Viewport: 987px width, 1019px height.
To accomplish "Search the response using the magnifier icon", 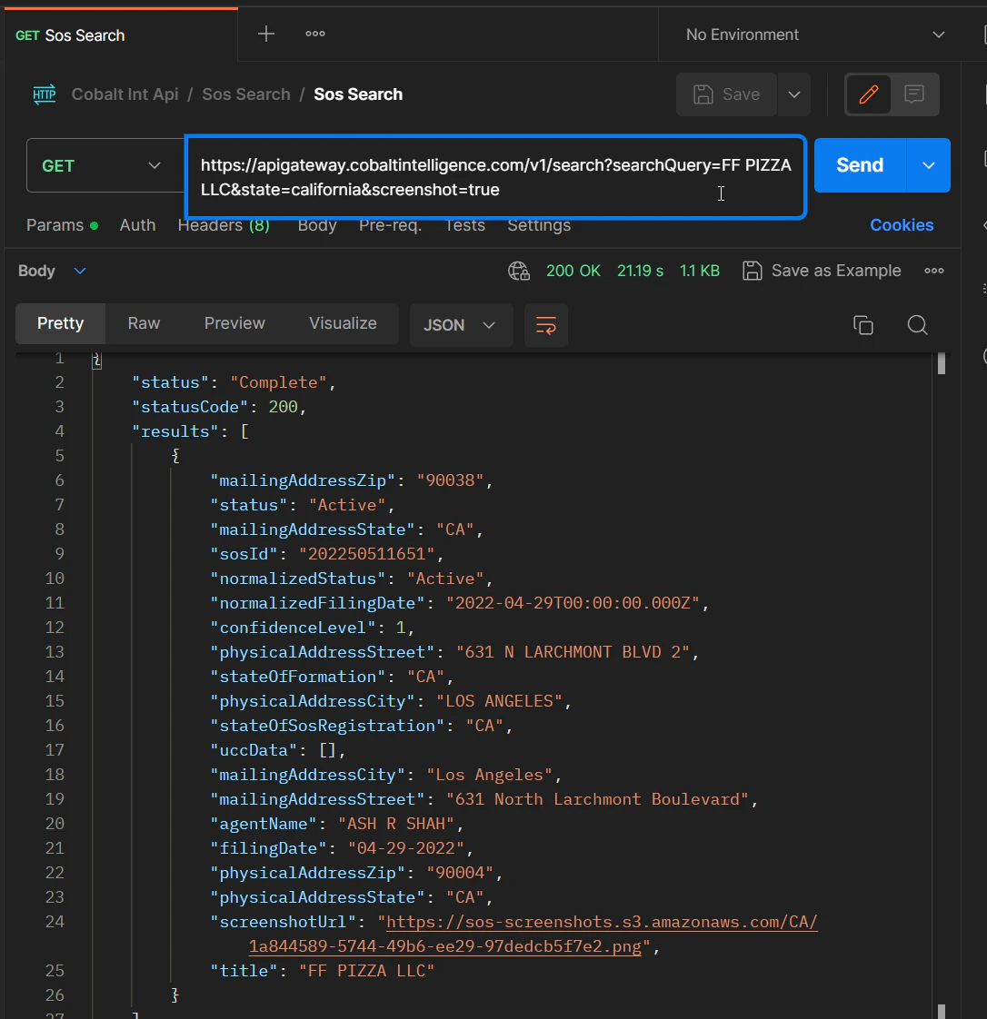I will [917, 324].
